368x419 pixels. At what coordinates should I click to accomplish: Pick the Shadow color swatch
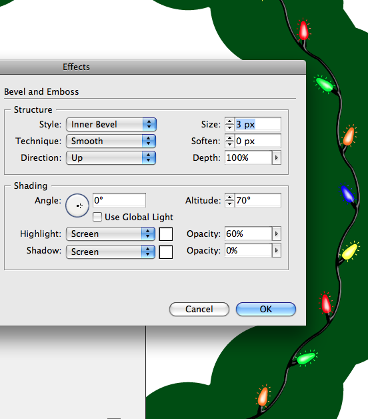166,252
